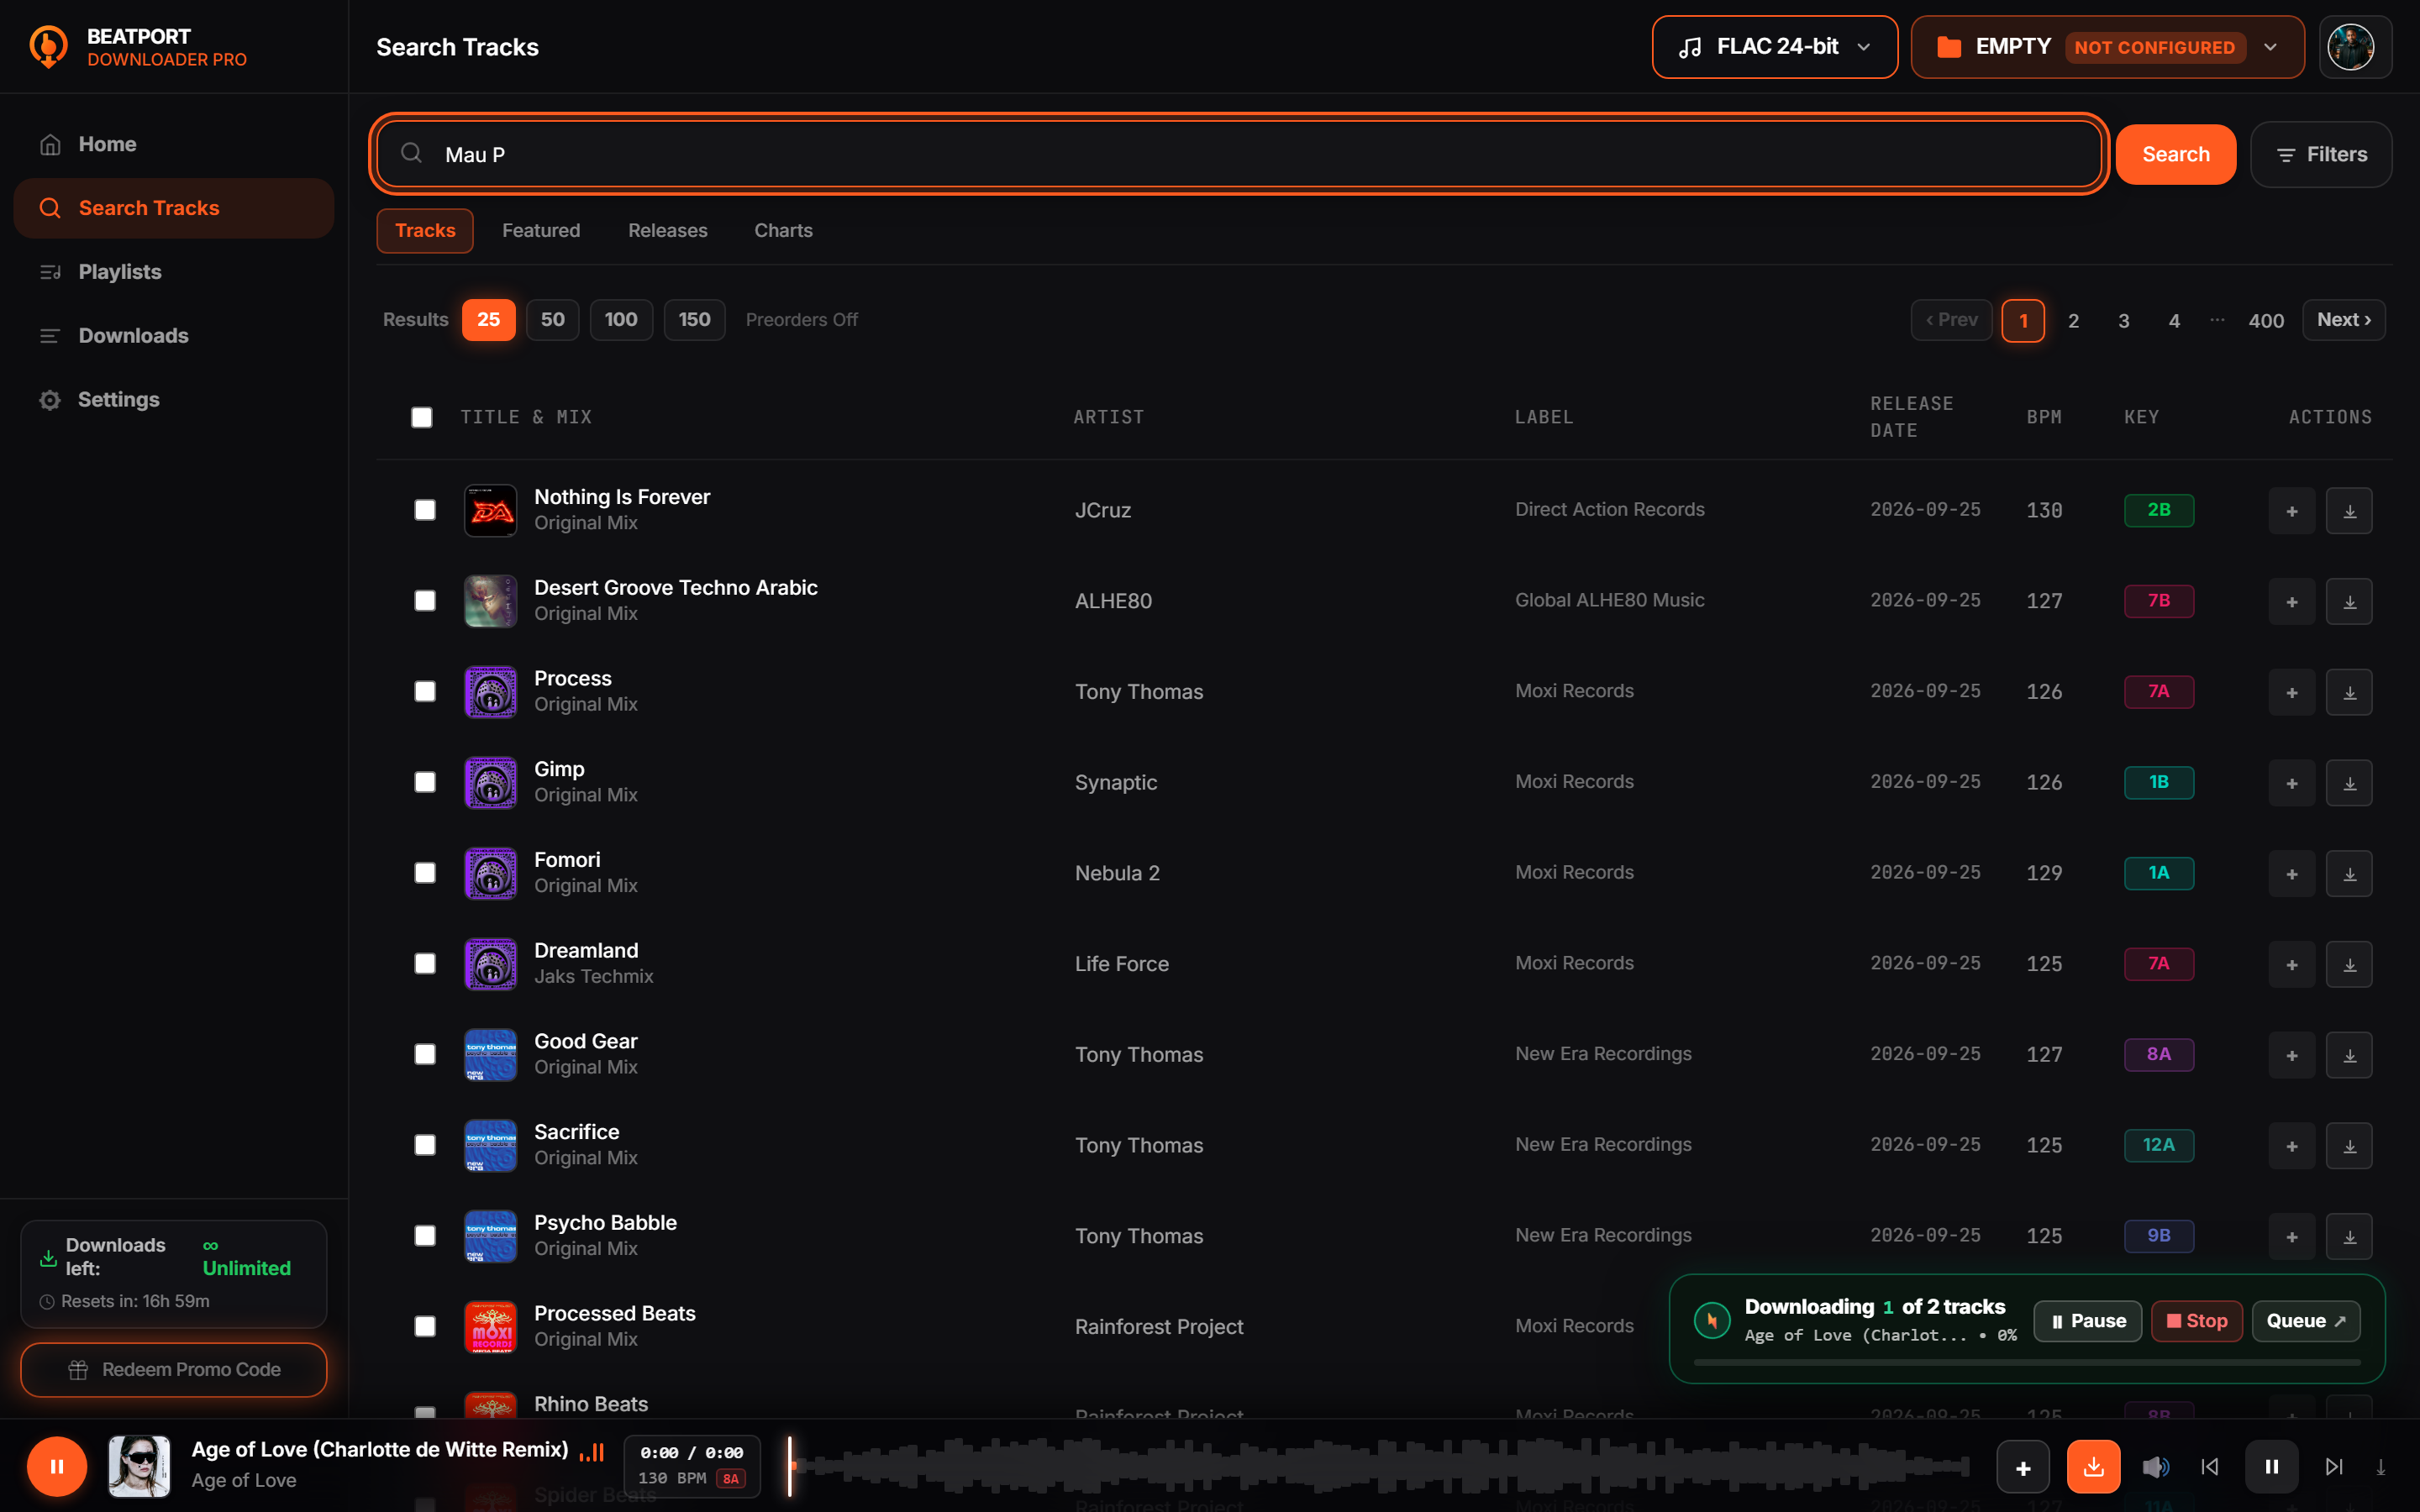Click the Beatport Downloader Pro logo

tap(48, 47)
